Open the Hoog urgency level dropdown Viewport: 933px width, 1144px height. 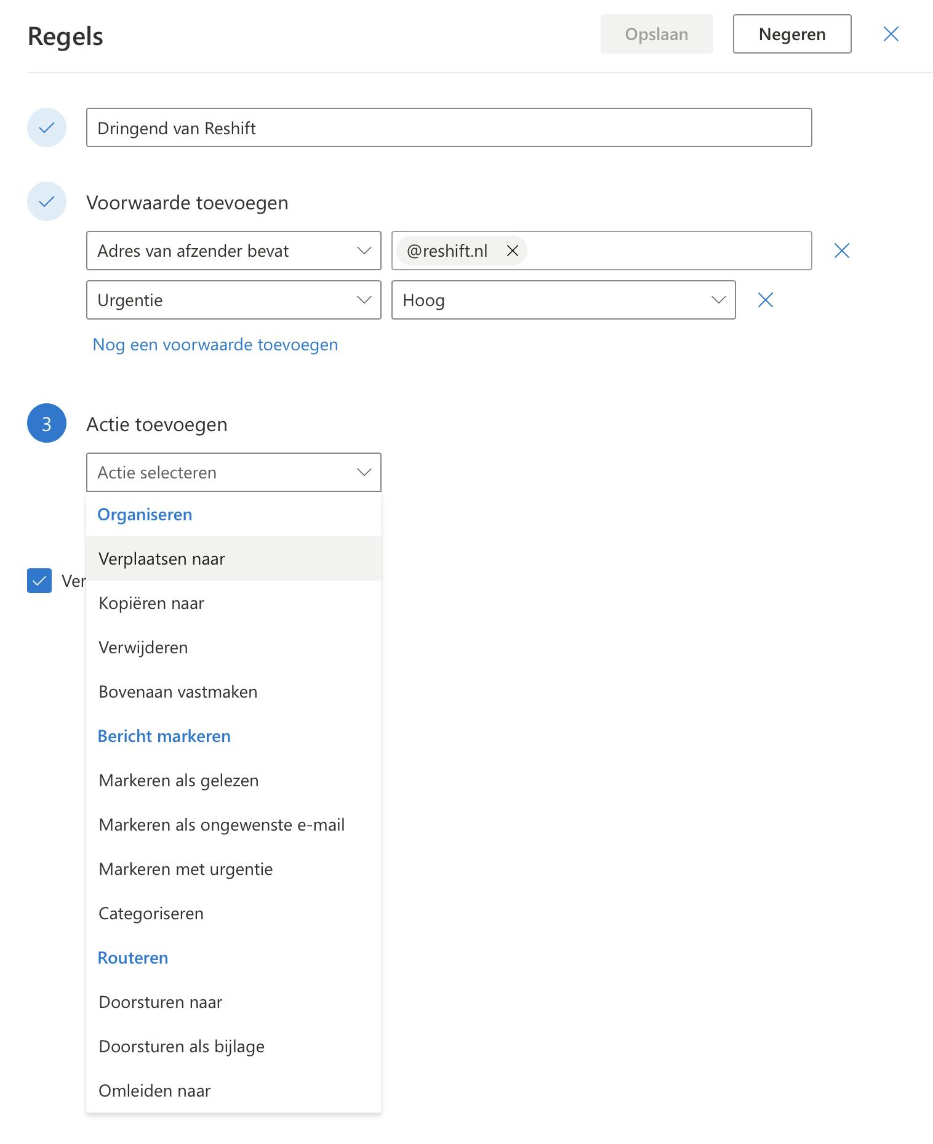pyautogui.click(x=563, y=300)
